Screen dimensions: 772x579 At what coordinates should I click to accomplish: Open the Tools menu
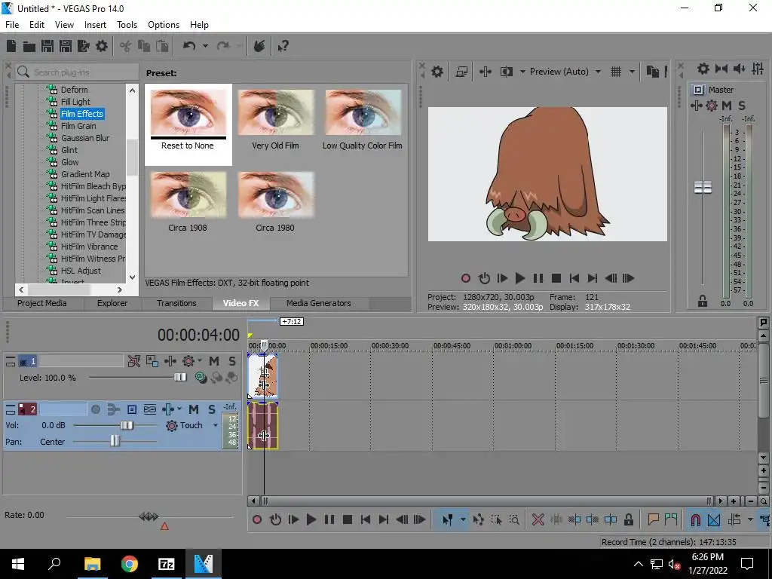pyautogui.click(x=127, y=25)
